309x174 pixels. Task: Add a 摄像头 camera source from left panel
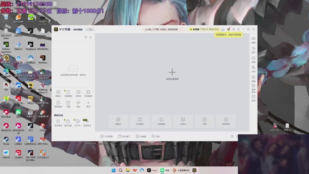pos(58,93)
